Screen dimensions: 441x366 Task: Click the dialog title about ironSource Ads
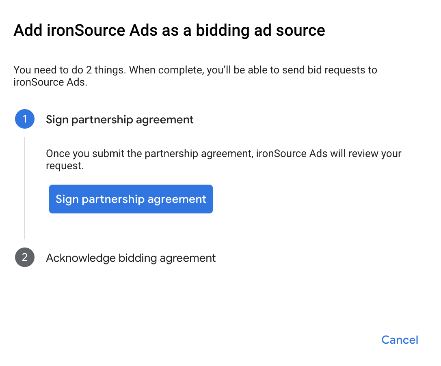[x=169, y=31]
